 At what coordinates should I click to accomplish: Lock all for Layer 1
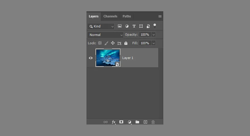pyautogui.click(x=126, y=43)
